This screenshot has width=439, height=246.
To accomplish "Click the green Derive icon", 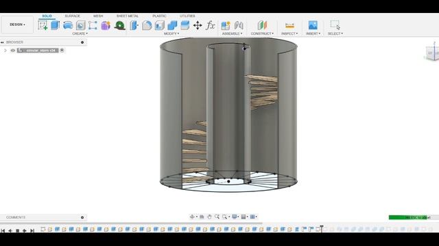I will click(x=119, y=25).
